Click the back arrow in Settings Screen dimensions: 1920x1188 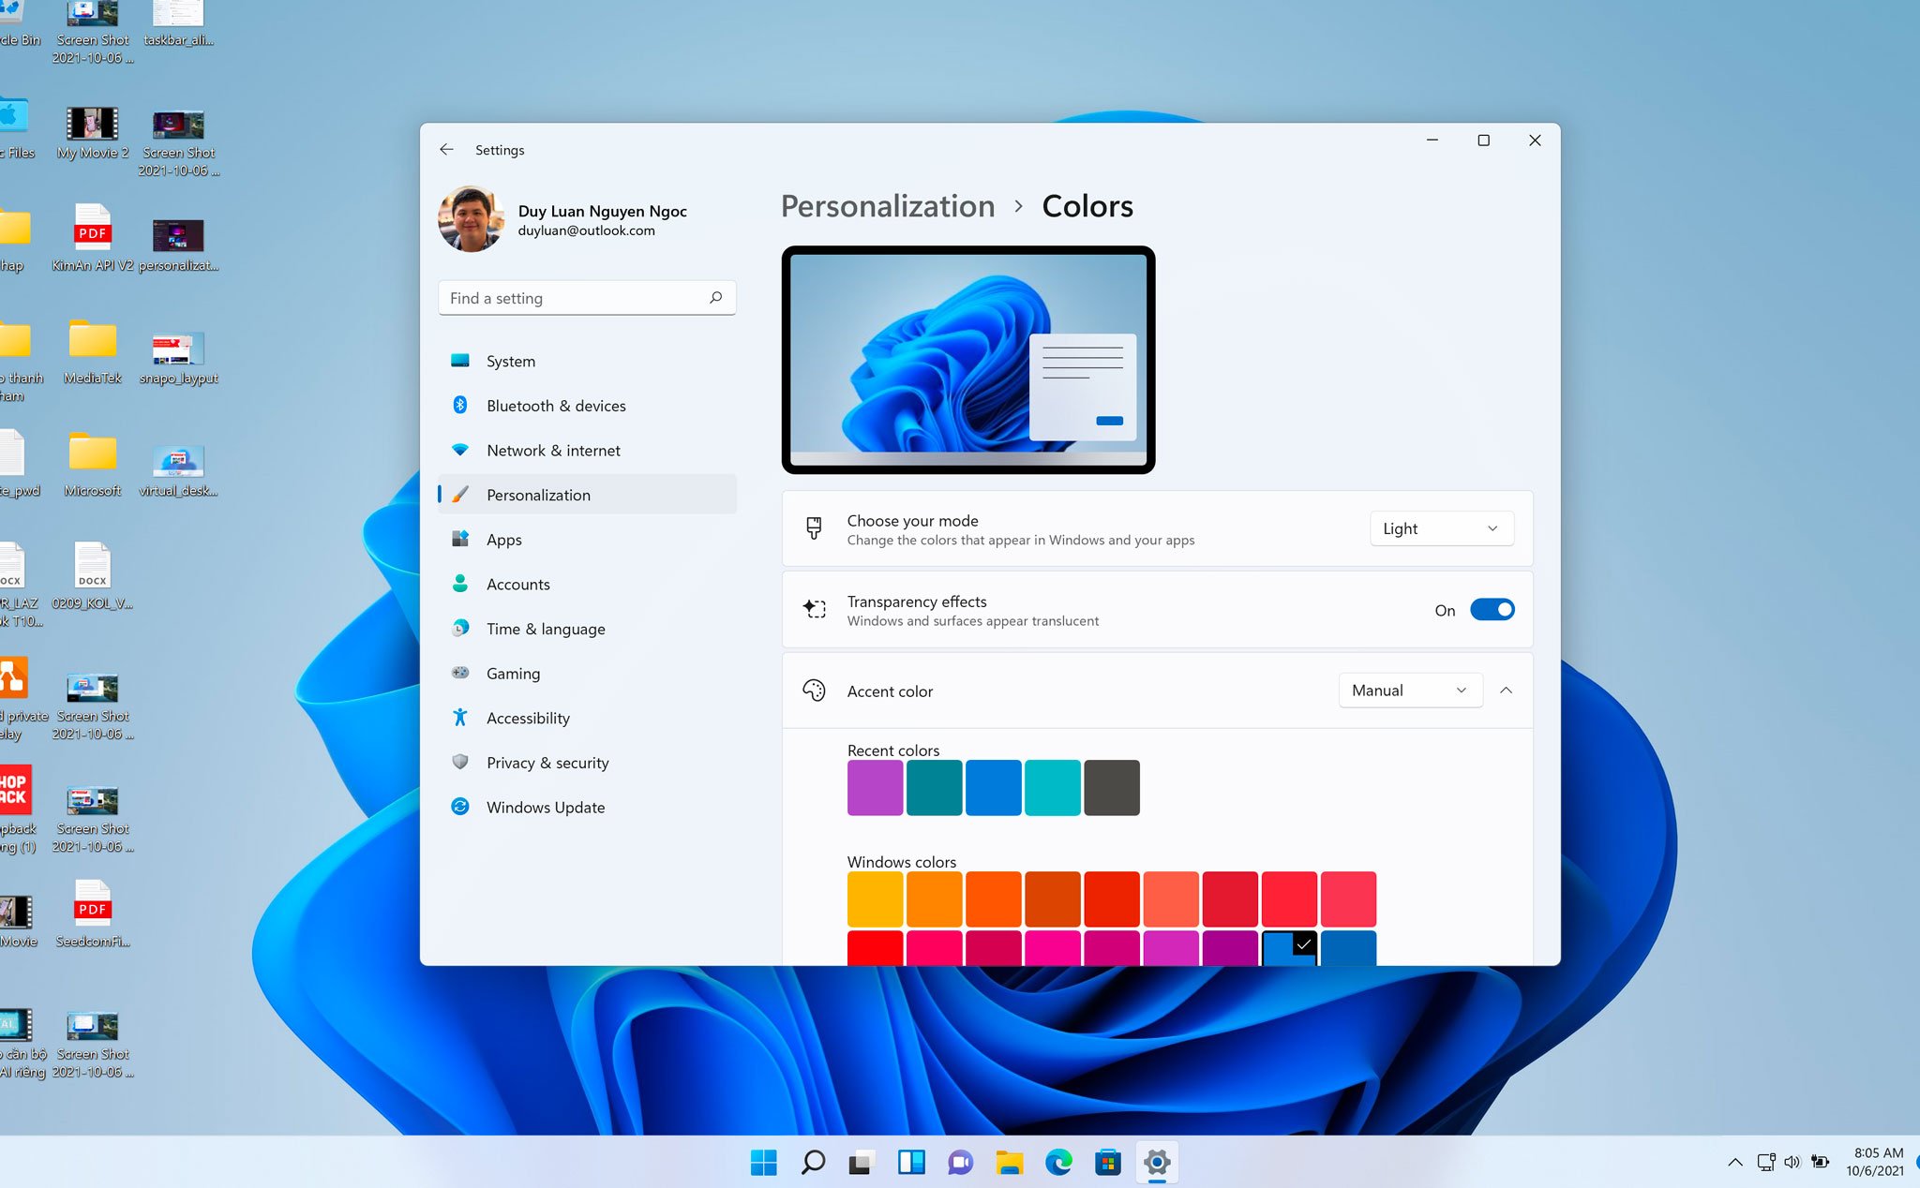click(x=446, y=149)
